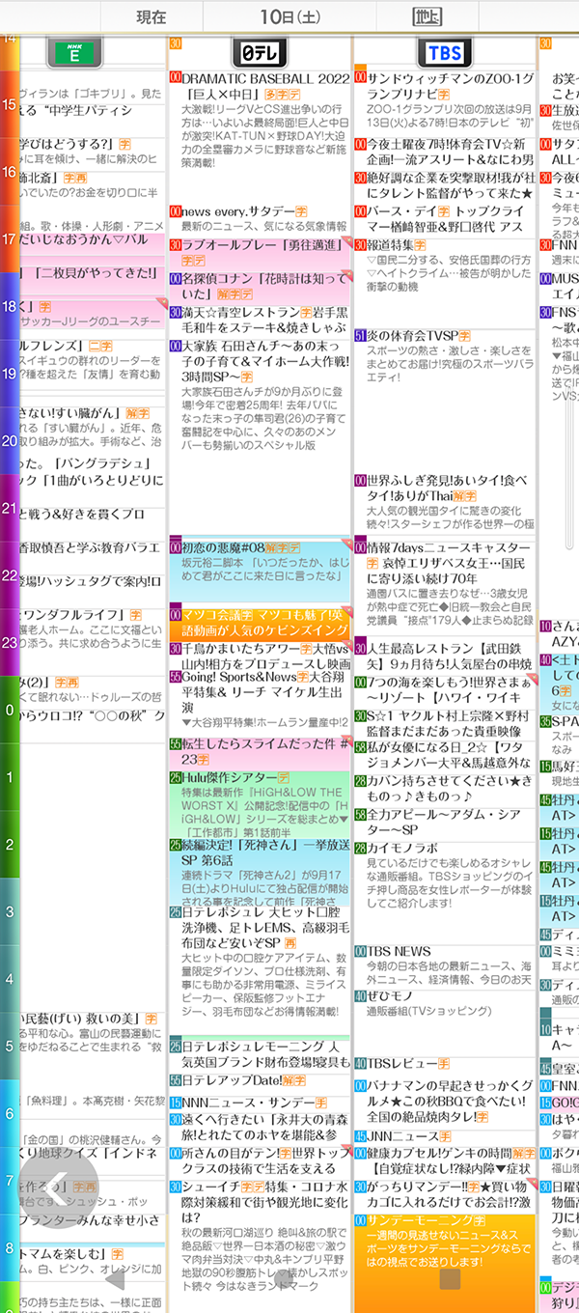Open 情報7daysニュースキャスター listing
579x1313 pixels.
coord(444,588)
